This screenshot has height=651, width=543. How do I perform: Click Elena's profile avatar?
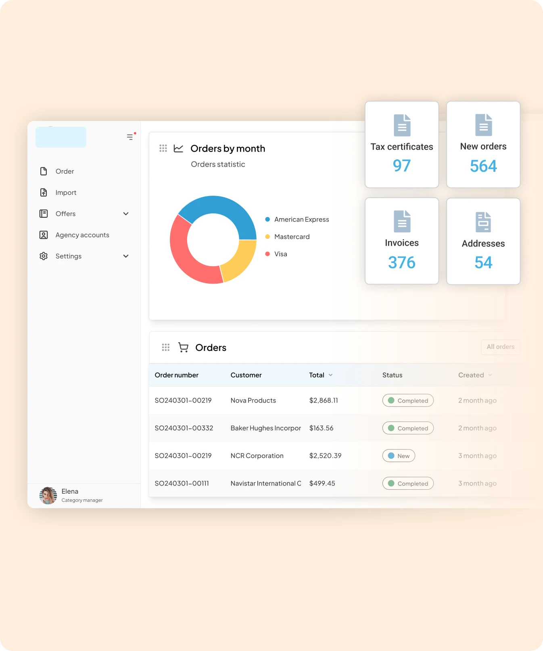coord(48,496)
